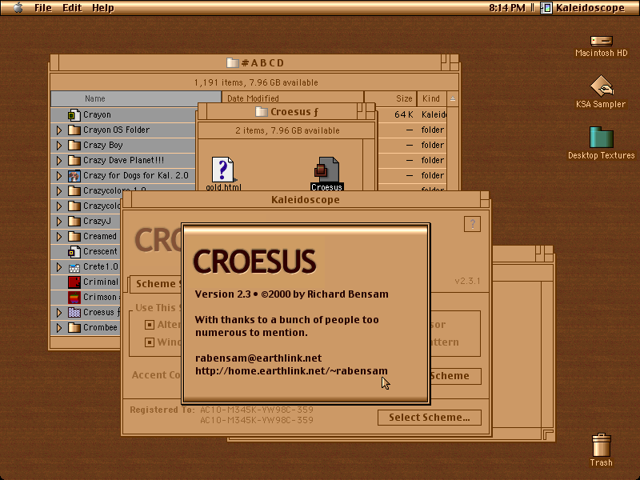
Task: Expand the Crazy for Dogs disclosure triangle
Action: click(x=59, y=175)
